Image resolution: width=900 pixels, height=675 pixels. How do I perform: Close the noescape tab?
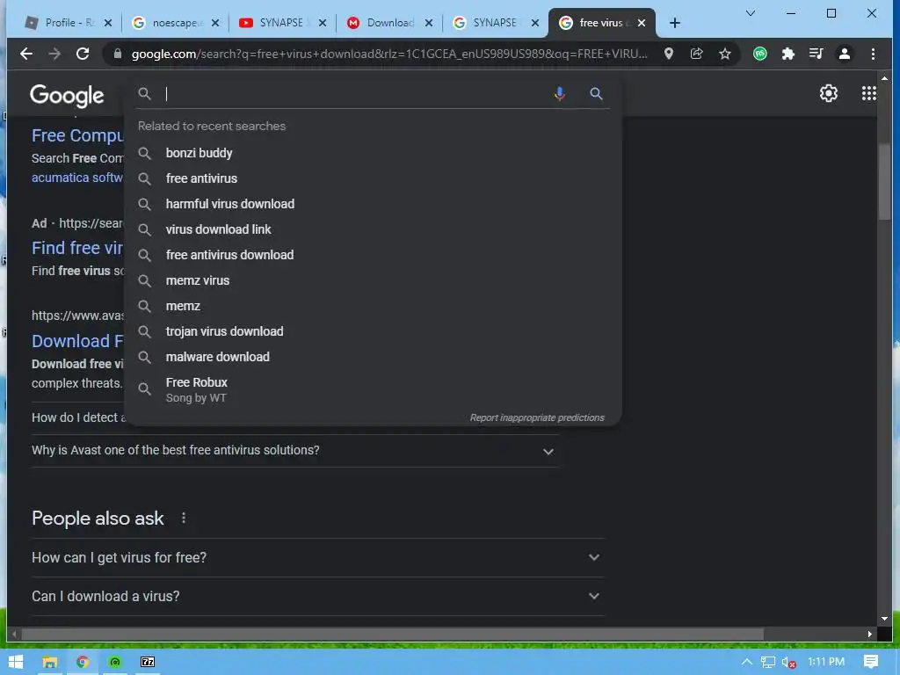214,23
